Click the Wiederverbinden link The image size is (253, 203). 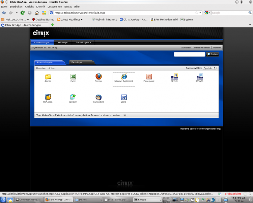tap(202, 48)
